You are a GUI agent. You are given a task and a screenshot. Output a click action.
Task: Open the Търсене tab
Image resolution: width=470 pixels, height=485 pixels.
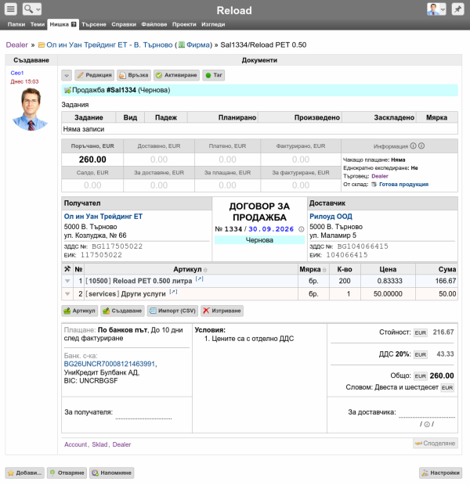(93, 24)
